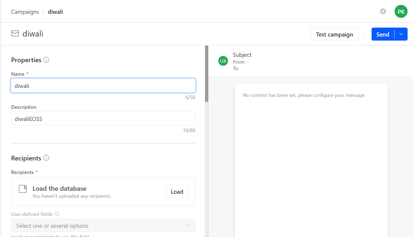Viewport: 413px width, 237px height.
Task: Show the Properties info tooltip icon
Action: point(46,60)
